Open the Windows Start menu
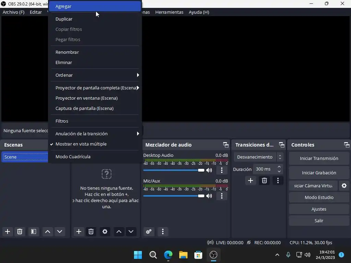The image size is (351, 263). coord(138,255)
